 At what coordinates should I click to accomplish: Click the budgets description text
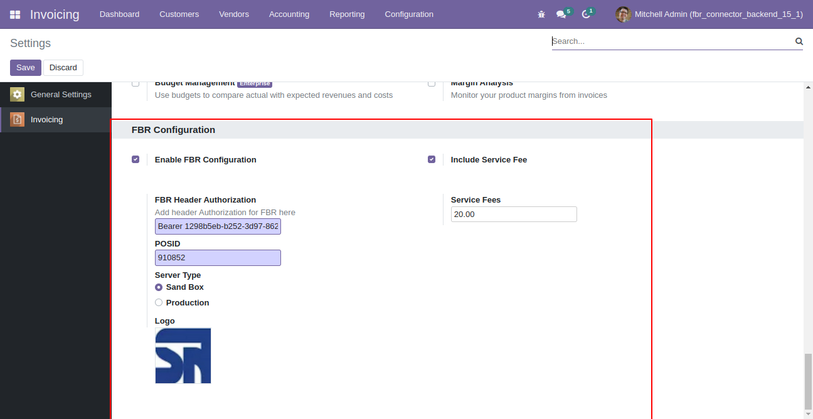tap(274, 95)
